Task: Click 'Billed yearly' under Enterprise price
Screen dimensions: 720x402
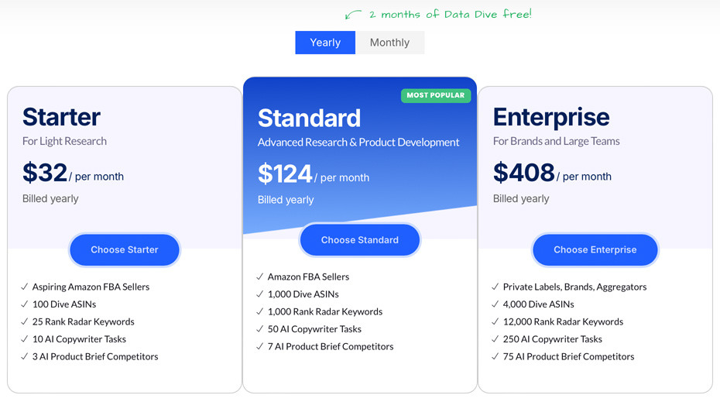Action: [x=521, y=198]
